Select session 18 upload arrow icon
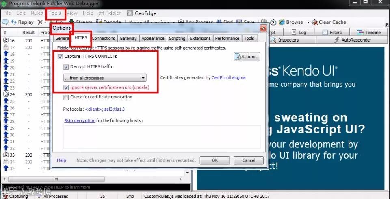390x199 pixels. 6,54
